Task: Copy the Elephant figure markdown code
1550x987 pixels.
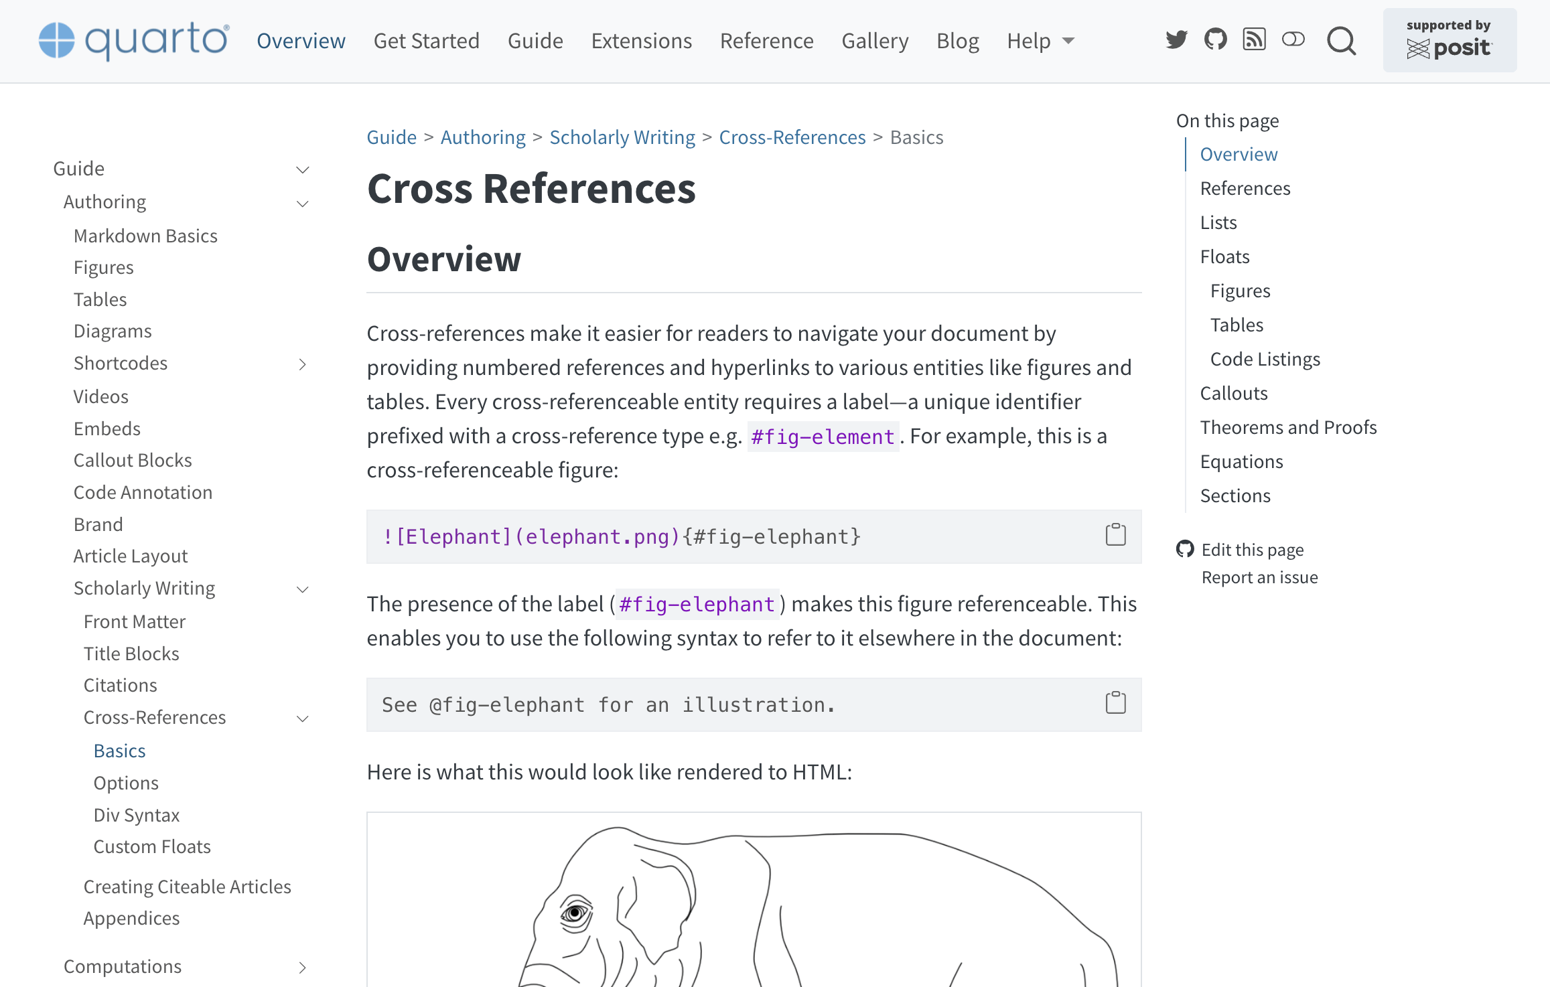Action: [1115, 535]
